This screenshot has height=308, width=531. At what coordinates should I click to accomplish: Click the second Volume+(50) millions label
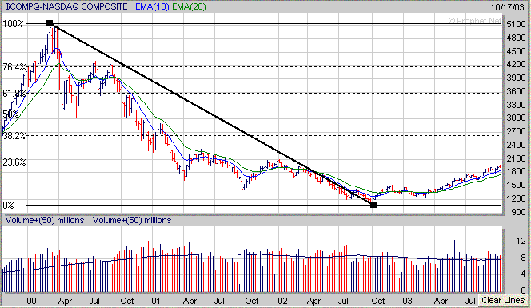(x=132, y=220)
